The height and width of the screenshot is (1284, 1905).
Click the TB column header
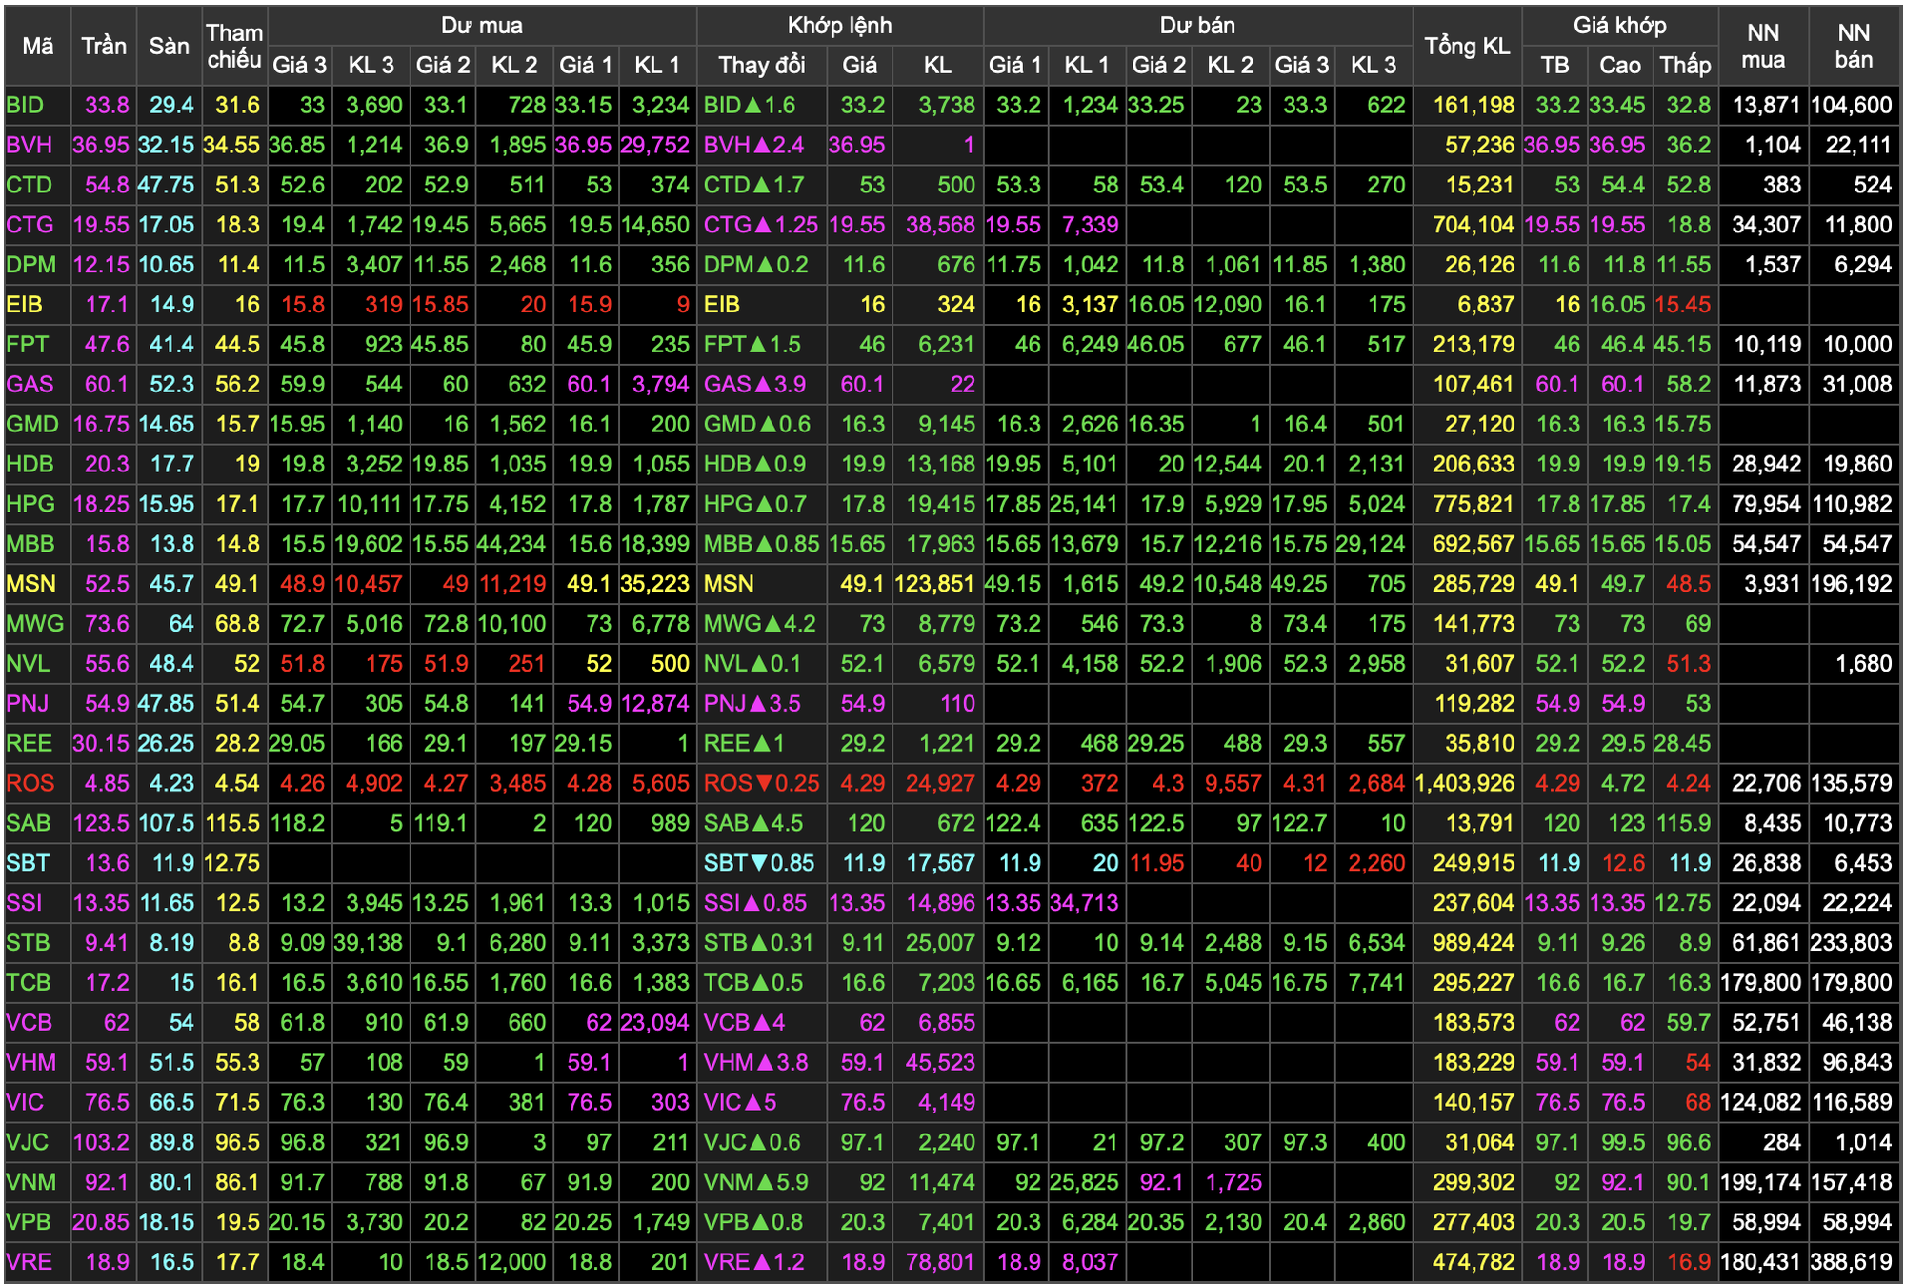1554,65
